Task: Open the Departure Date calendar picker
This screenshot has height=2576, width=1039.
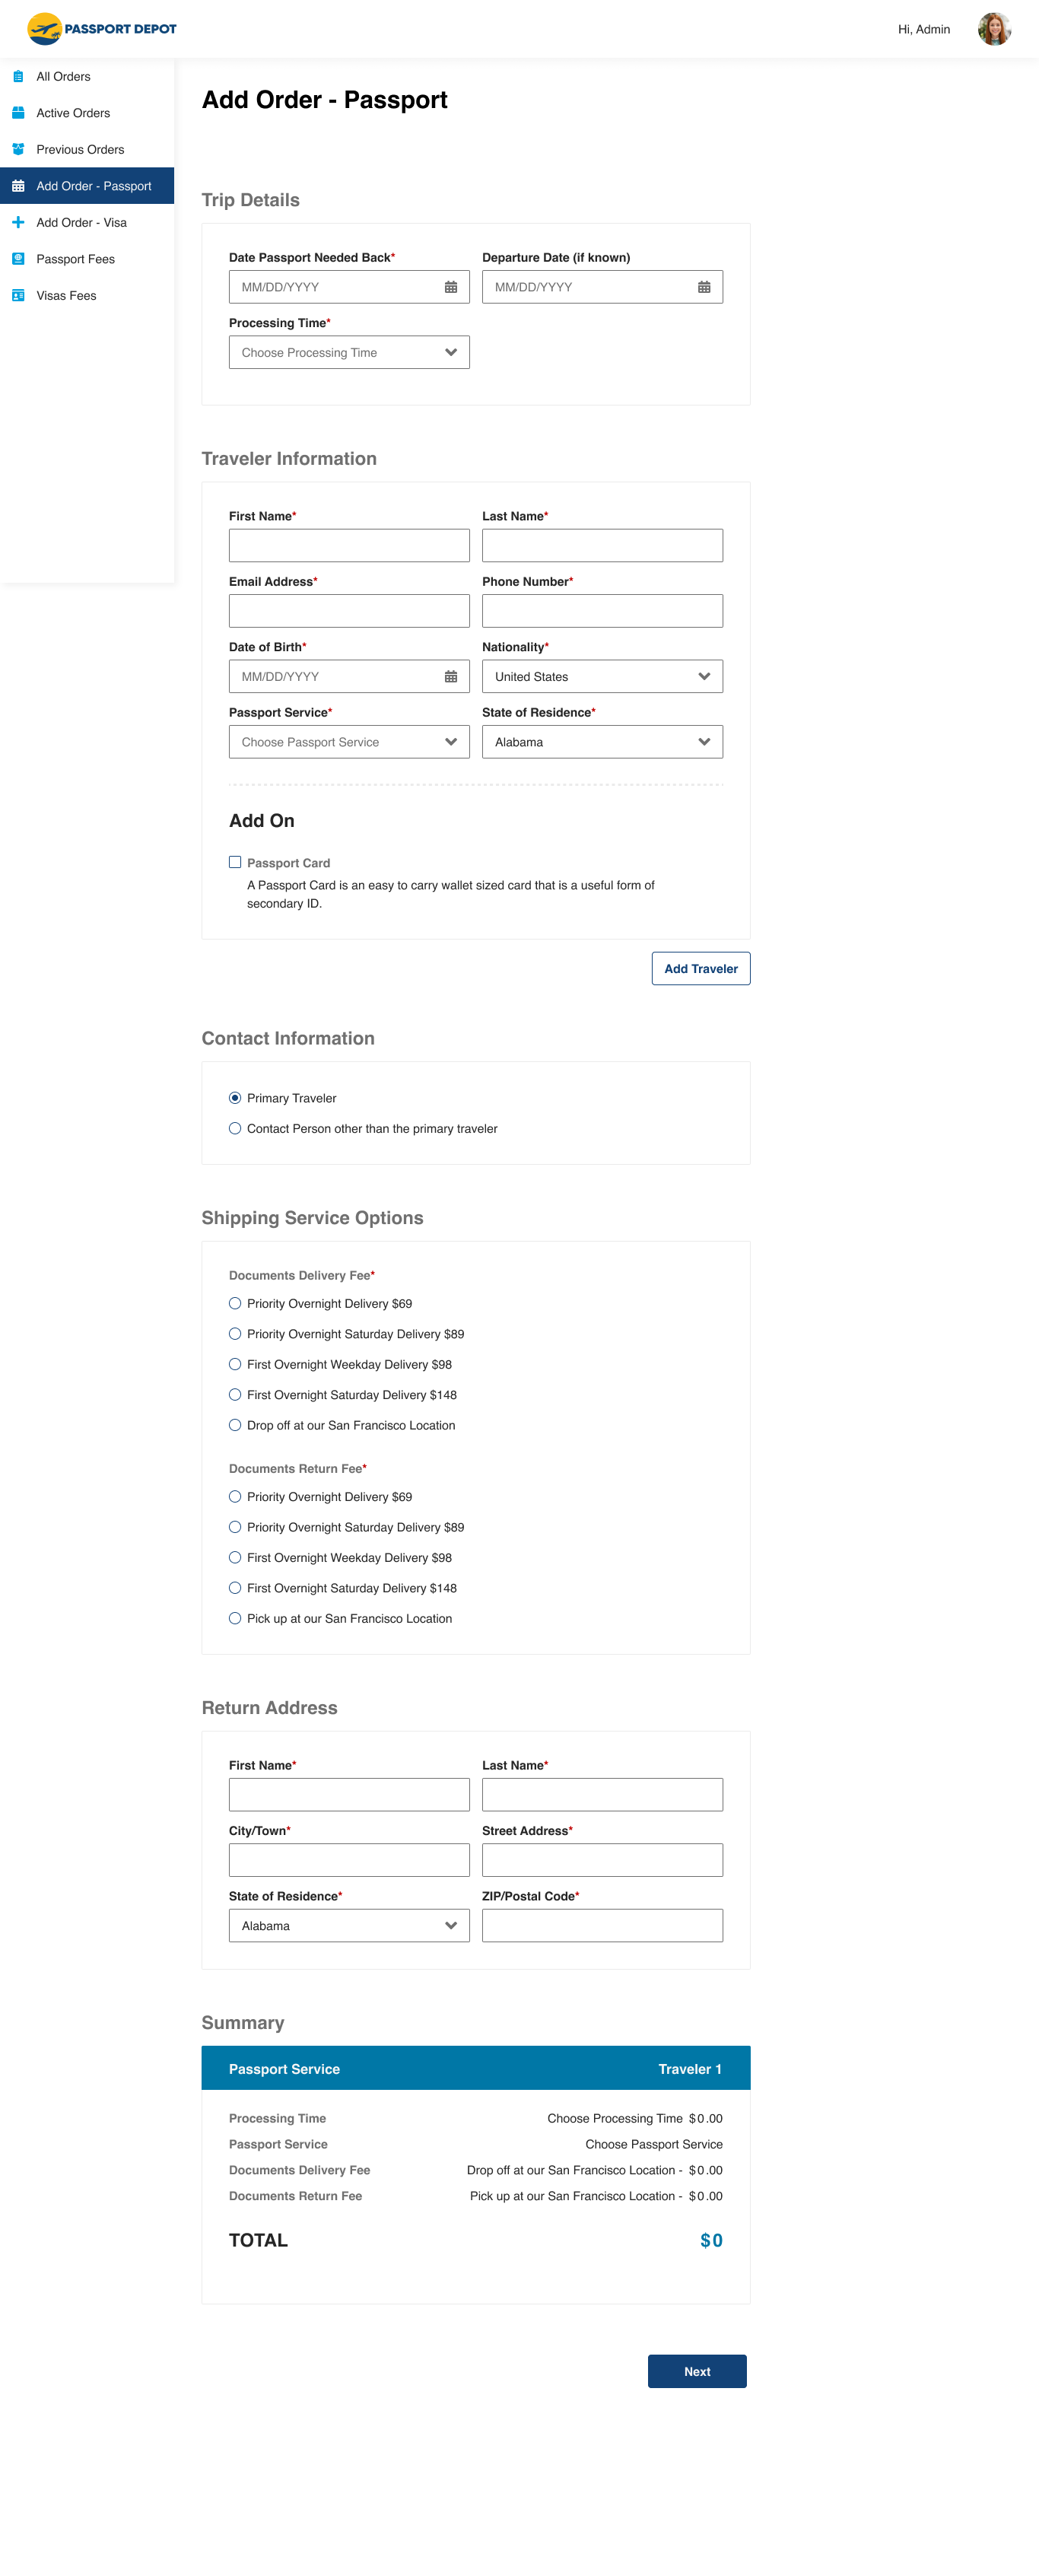Action: pos(704,287)
